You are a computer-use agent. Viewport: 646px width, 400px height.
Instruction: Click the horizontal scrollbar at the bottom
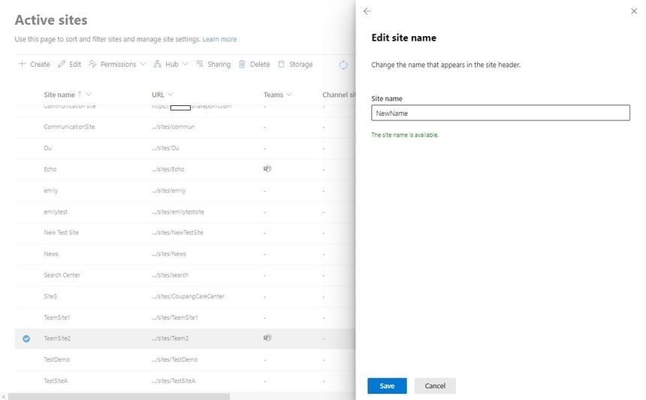click(119, 396)
